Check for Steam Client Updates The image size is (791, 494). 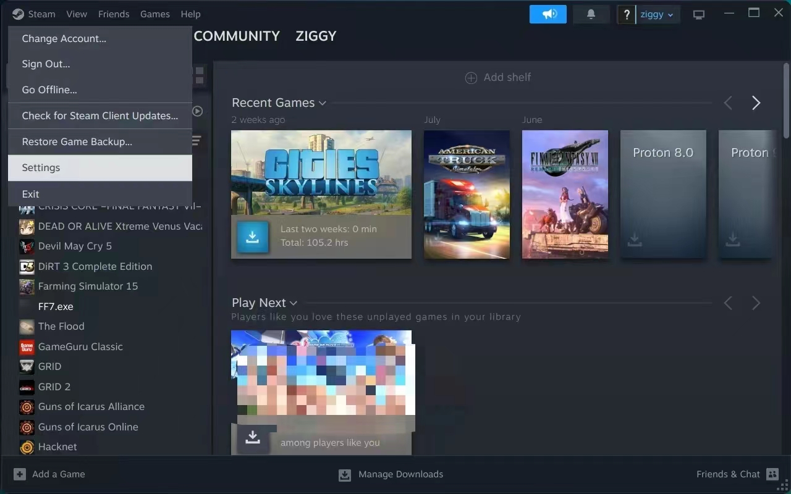point(100,115)
